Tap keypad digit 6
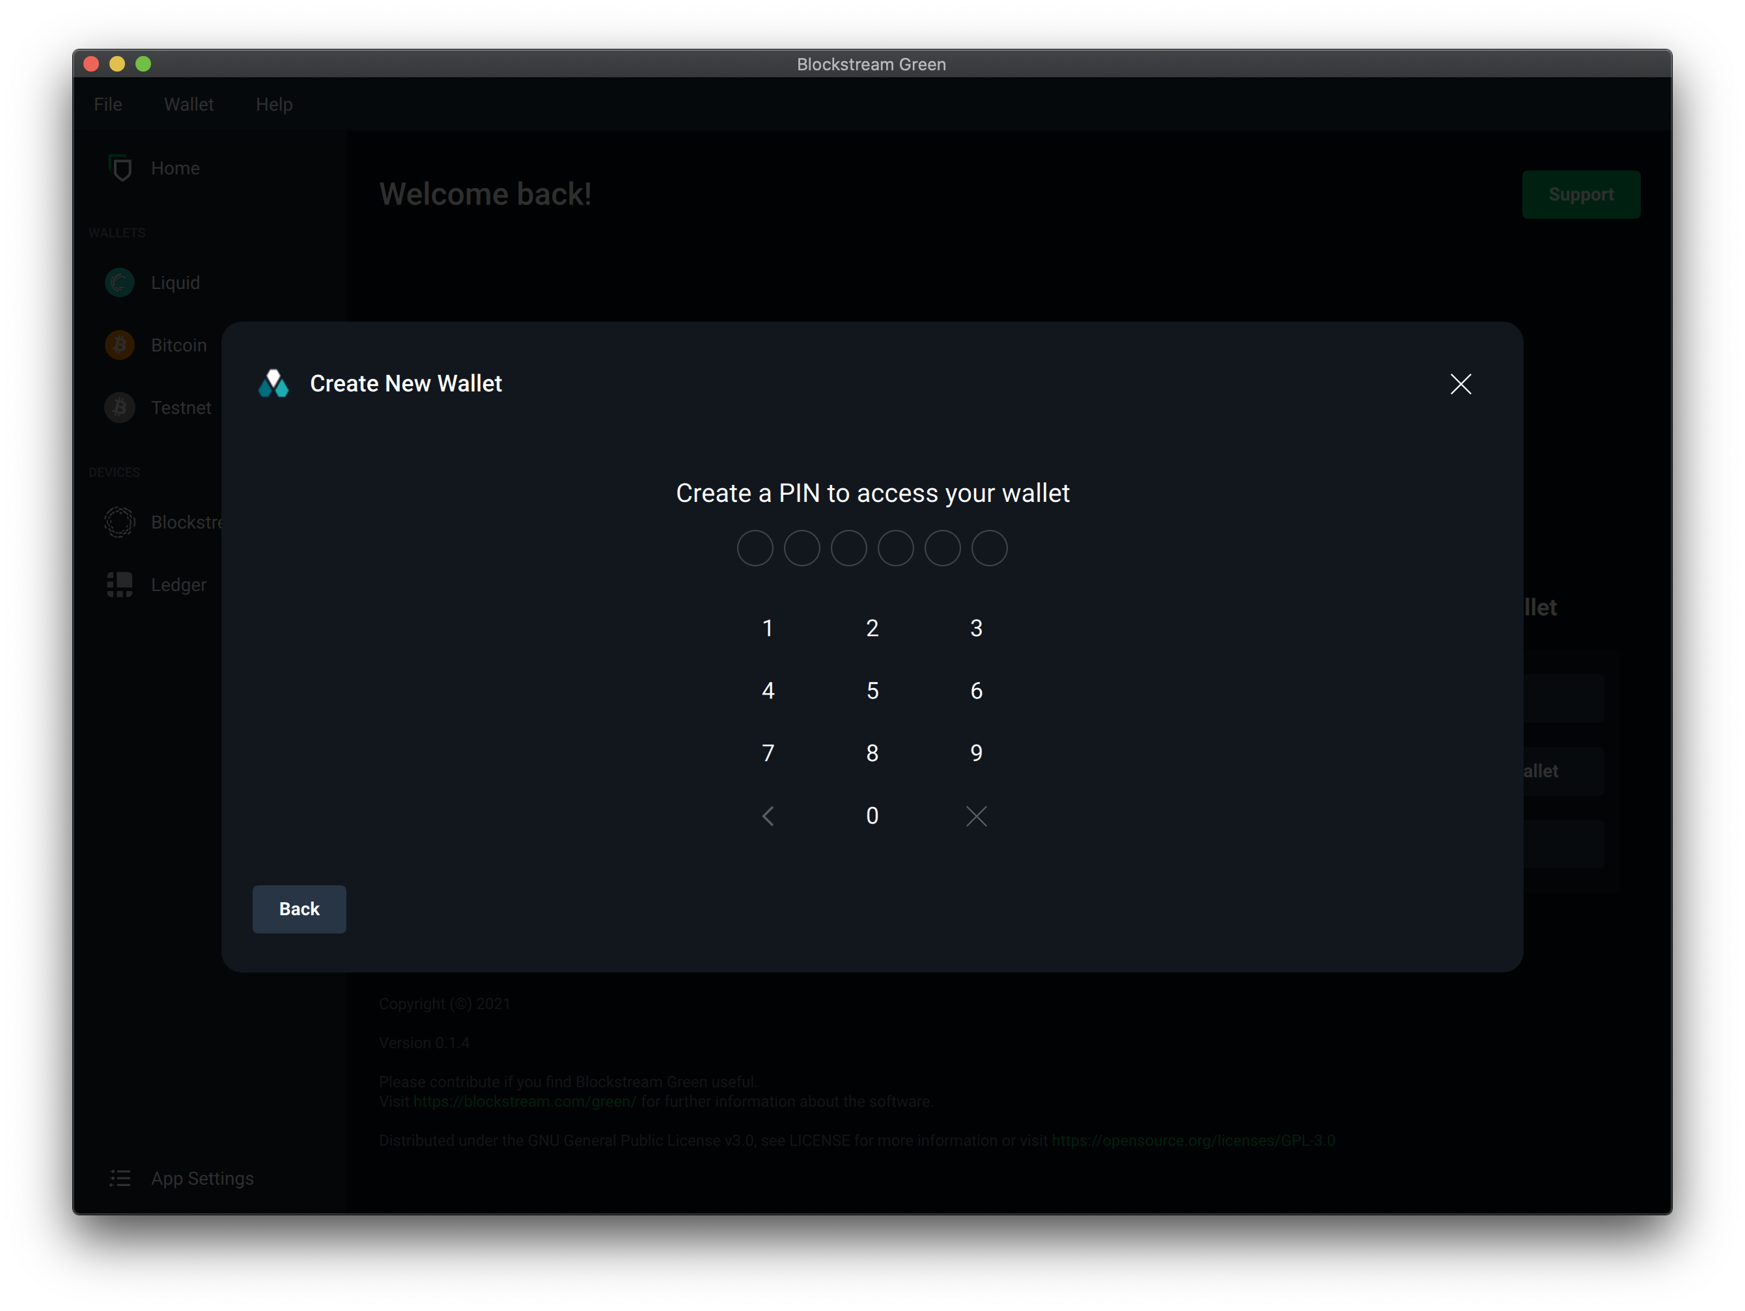Screen dimensions: 1745x1311 [976, 690]
